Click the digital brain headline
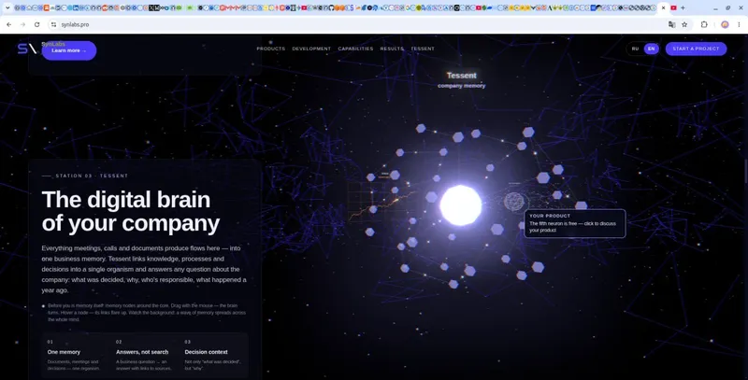748x380 pixels. (x=131, y=211)
